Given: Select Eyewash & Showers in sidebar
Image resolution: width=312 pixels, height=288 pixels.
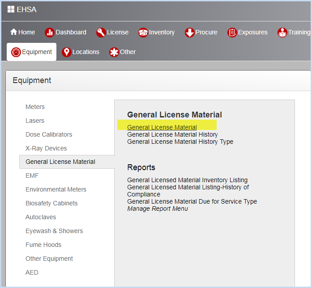Looking at the screenshot, I should point(54,231).
